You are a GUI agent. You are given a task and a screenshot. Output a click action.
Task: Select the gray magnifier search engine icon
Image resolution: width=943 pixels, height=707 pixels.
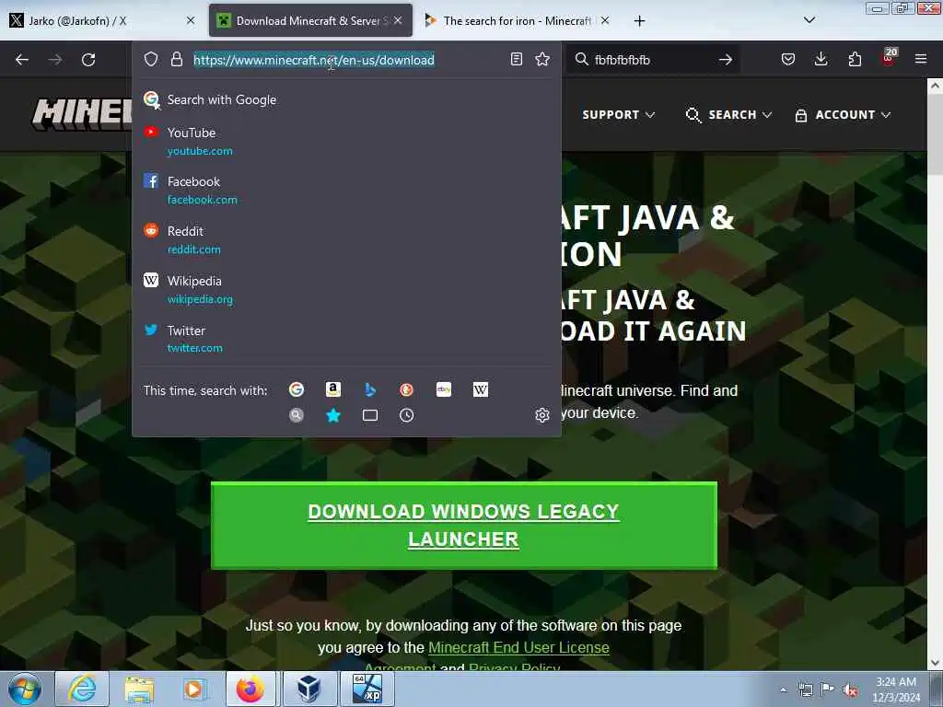pyautogui.click(x=297, y=415)
